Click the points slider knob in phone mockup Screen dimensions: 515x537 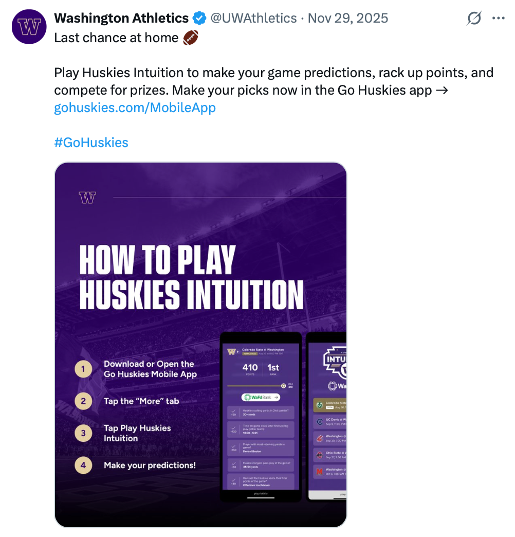(283, 385)
